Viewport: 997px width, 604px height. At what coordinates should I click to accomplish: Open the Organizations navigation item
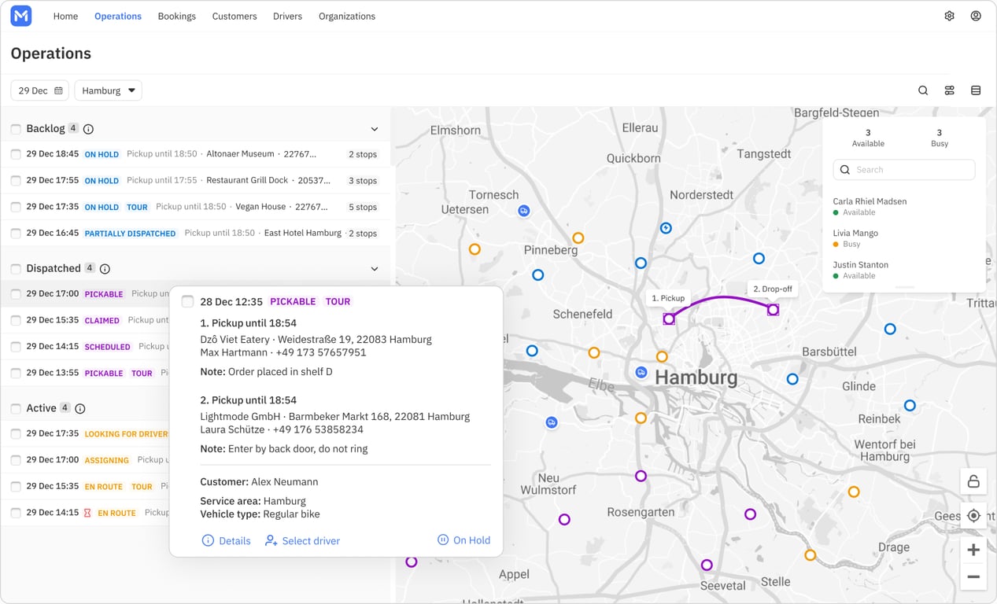pos(347,16)
